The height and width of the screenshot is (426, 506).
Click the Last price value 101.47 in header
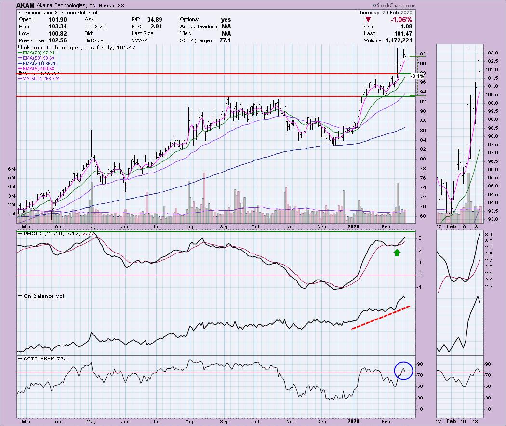[403, 34]
